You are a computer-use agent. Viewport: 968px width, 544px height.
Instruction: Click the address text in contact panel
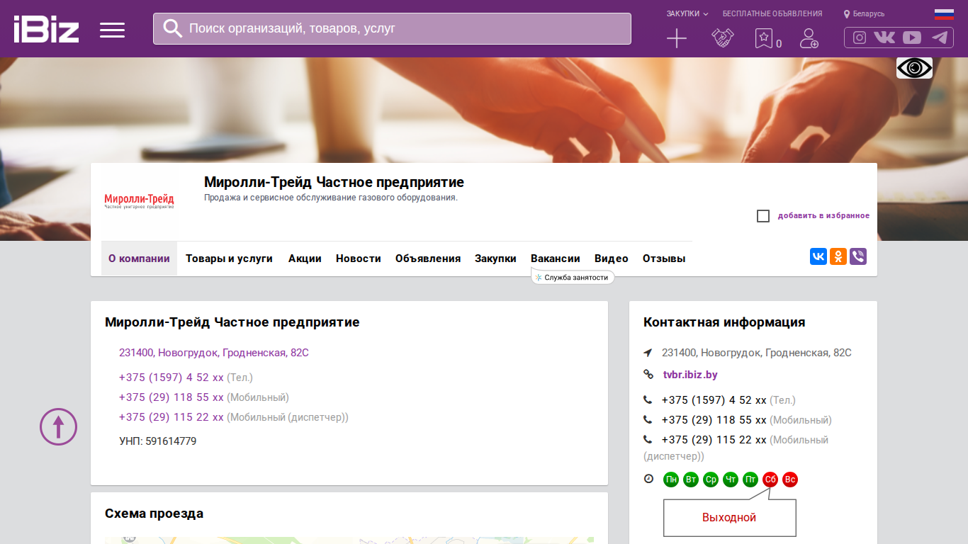click(757, 353)
